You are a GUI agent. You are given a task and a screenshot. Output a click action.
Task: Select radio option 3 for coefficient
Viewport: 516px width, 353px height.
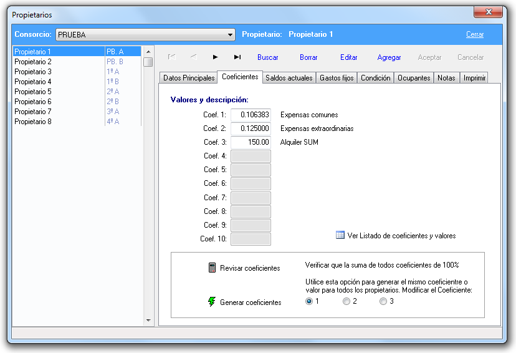[383, 301]
